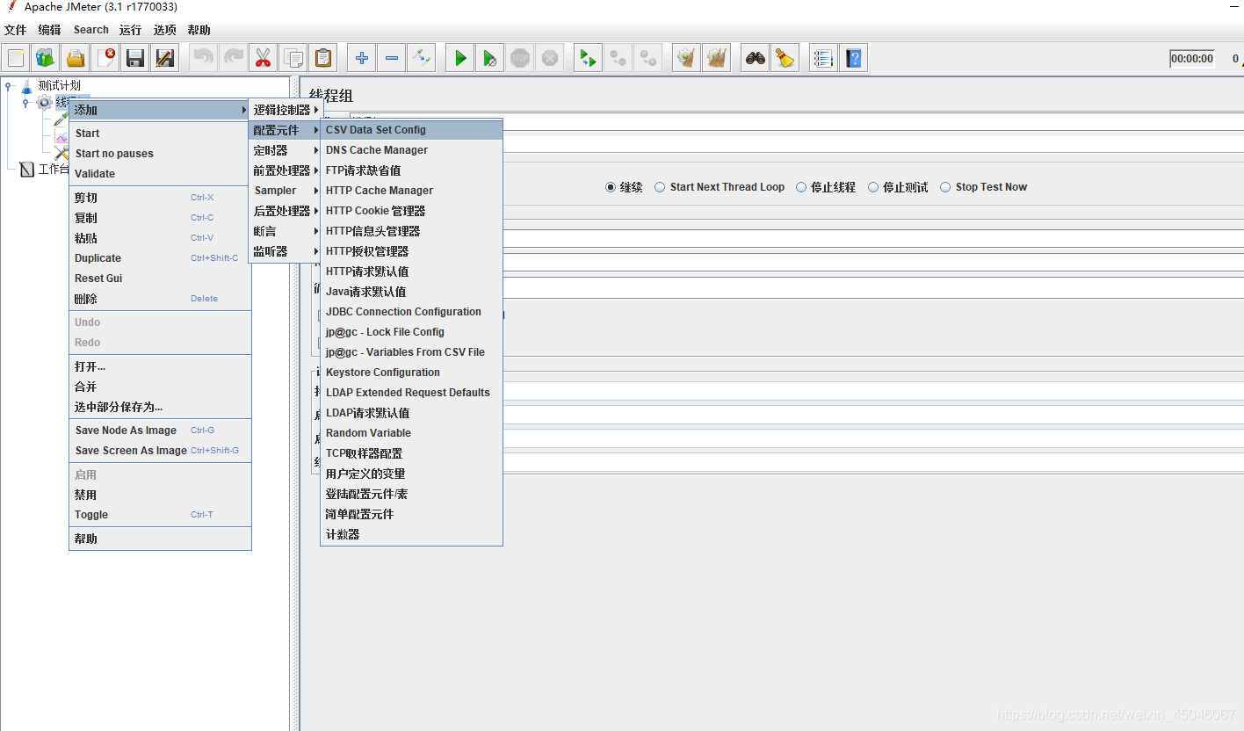
Task: Click the Search binoculars icon
Action: click(755, 59)
